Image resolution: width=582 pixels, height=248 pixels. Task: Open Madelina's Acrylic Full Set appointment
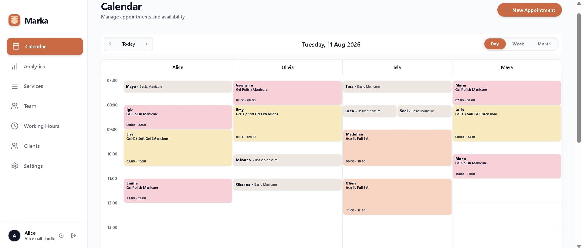click(397, 148)
